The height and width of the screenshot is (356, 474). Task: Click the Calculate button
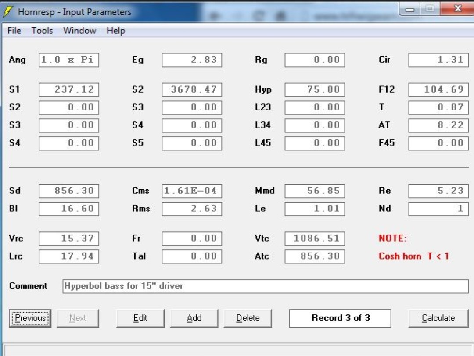438,318
